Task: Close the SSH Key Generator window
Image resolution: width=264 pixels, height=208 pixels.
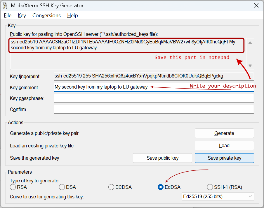Action: pyautogui.click(x=256, y=6)
